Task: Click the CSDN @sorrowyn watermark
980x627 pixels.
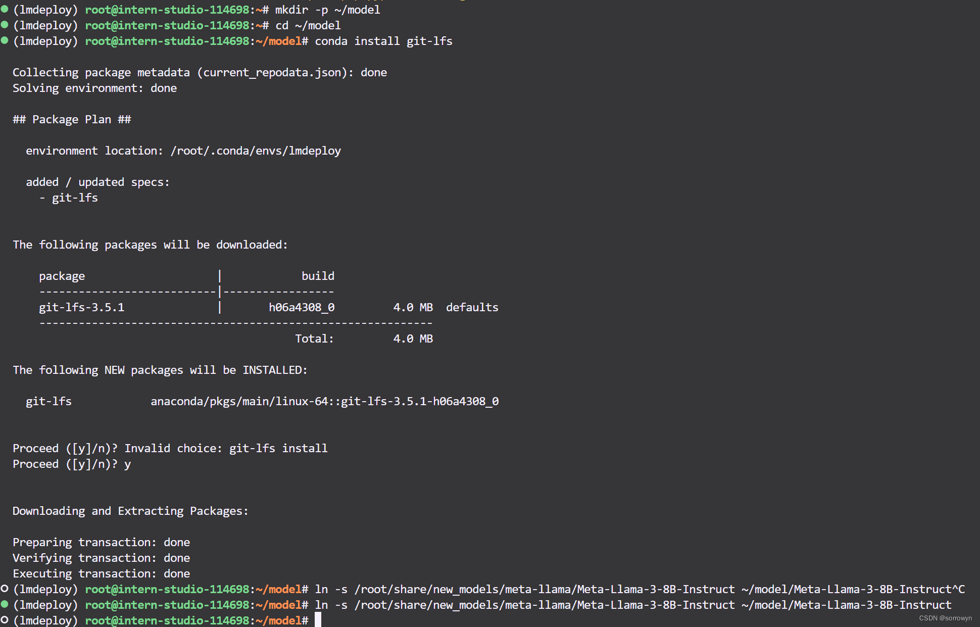Action: [x=945, y=618]
